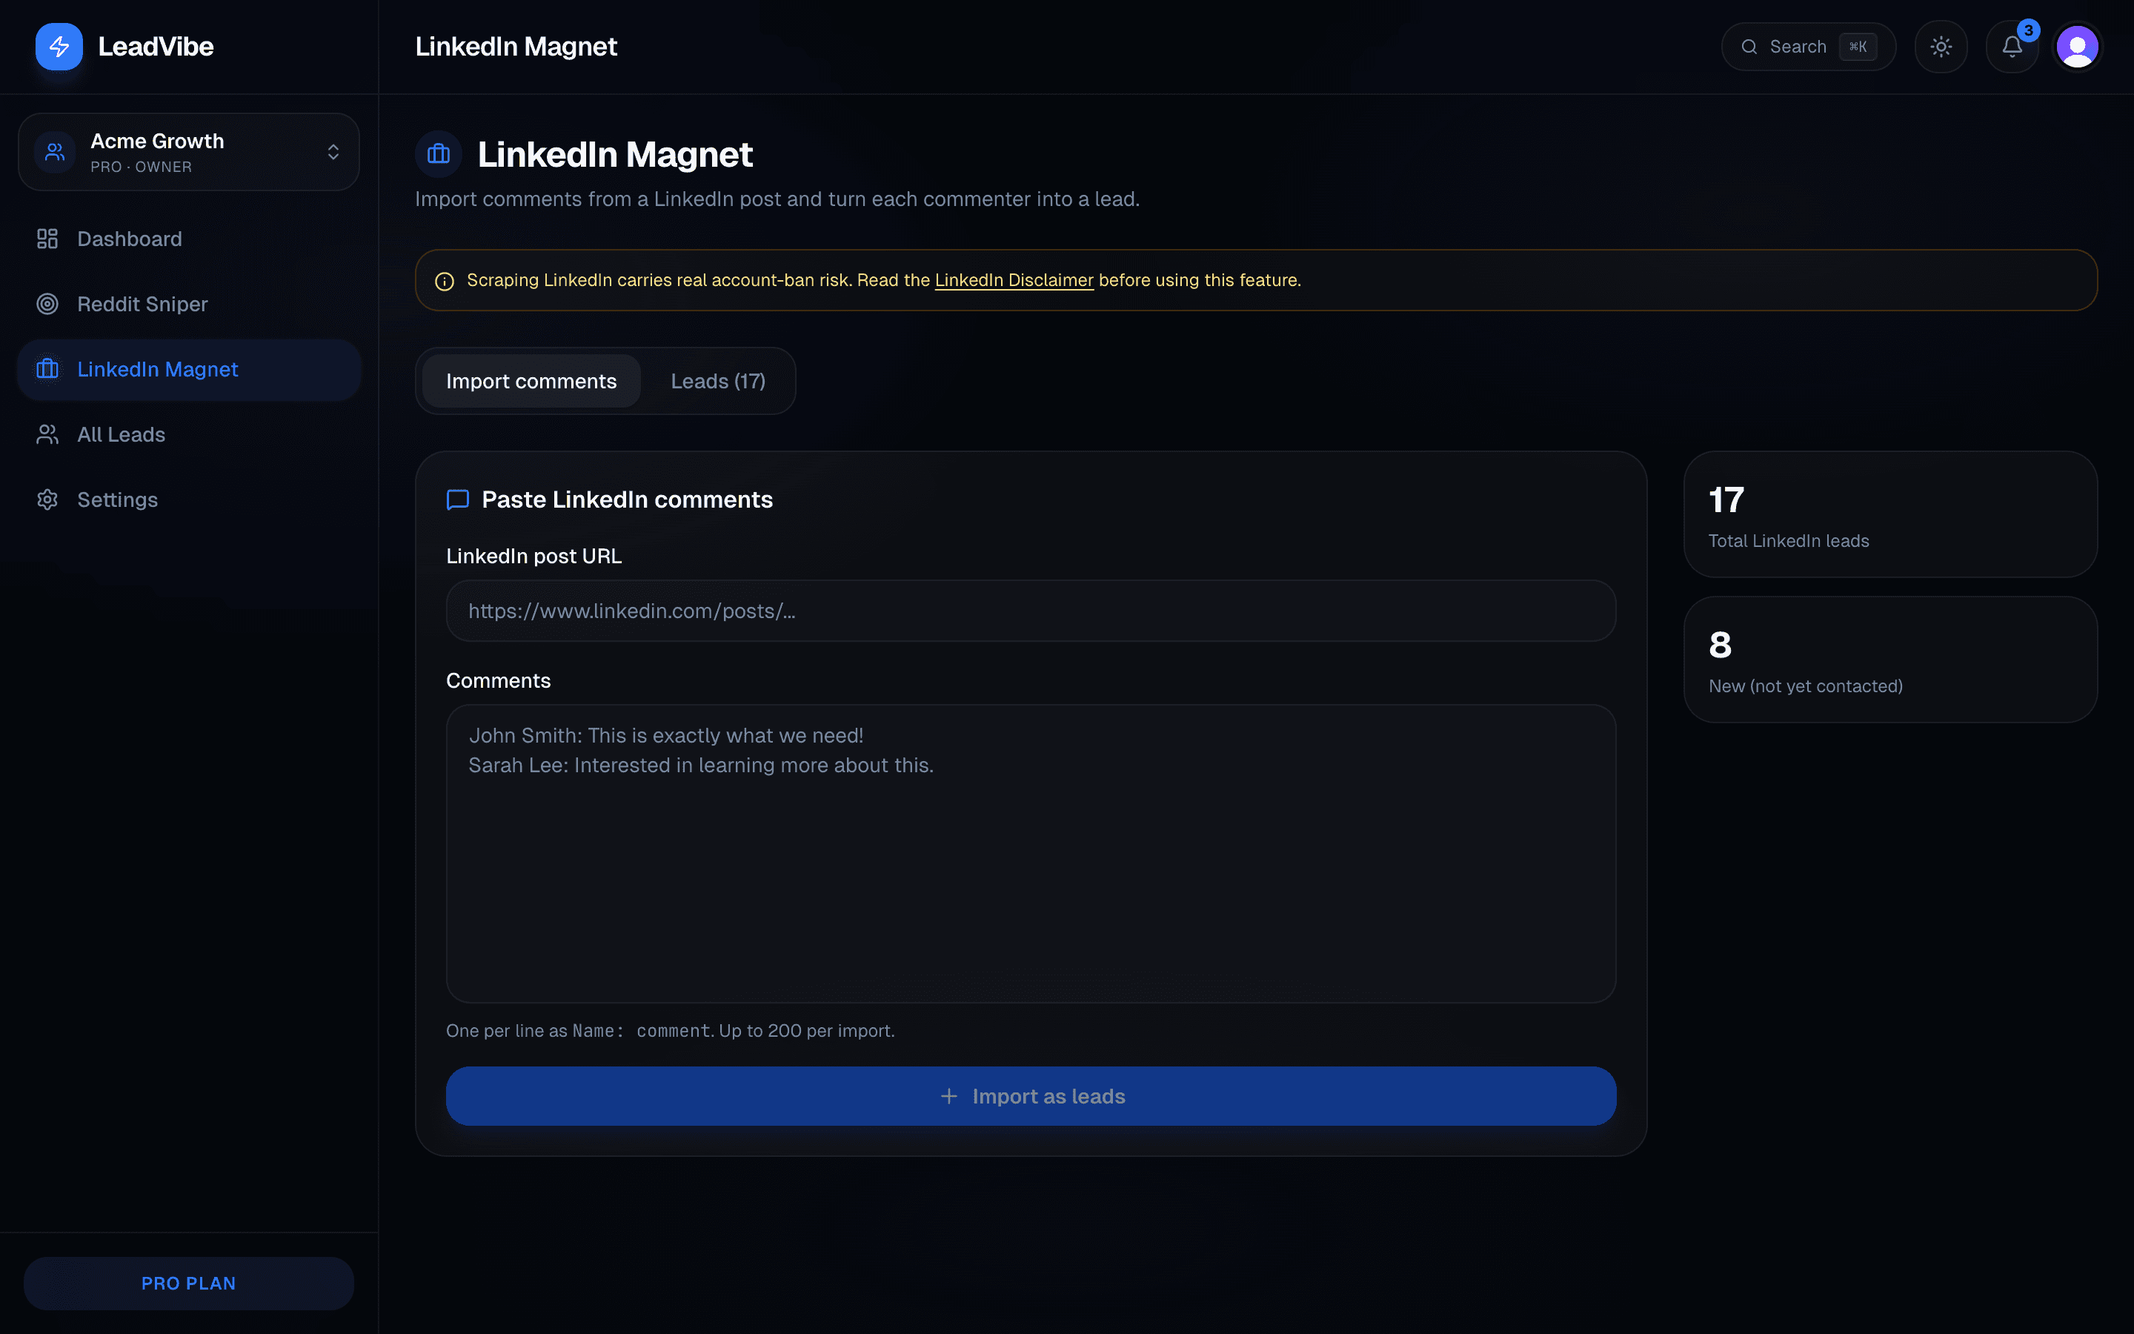Viewport: 2134px width, 1334px height.
Task: Toggle the light/dark theme sun icon
Action: [x=1941, y=47]
